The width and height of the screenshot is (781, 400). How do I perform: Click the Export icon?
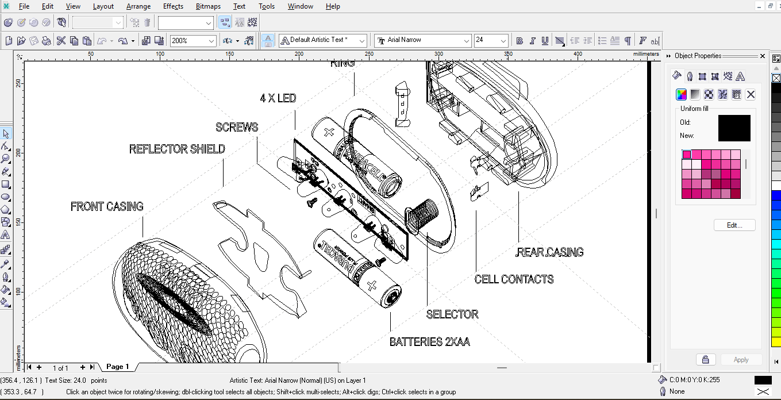coord(158,41)
